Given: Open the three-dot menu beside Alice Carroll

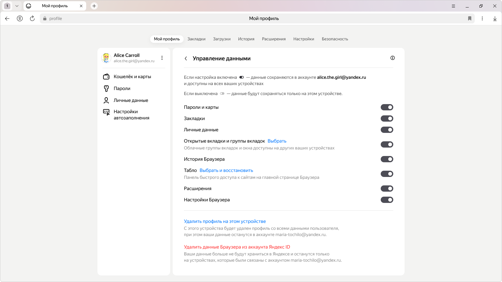Looking at the screenshot, I should pos(162,58).
